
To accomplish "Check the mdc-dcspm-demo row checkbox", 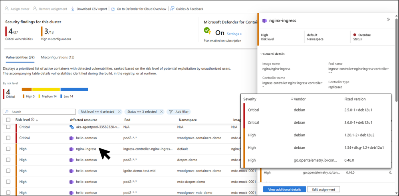I will click(8, 182).
